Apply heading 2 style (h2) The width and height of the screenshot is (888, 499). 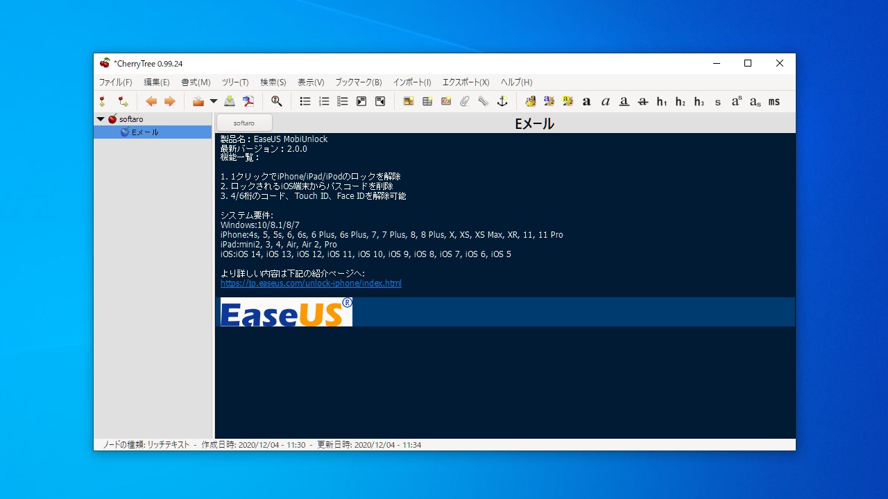(x=681, y=101)
